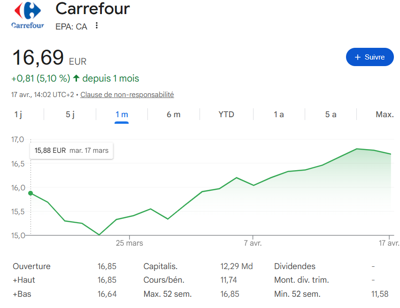Click the 7 avr. axis marker
The height and width of the screenshot is (308, 400).
pos(253,243)
